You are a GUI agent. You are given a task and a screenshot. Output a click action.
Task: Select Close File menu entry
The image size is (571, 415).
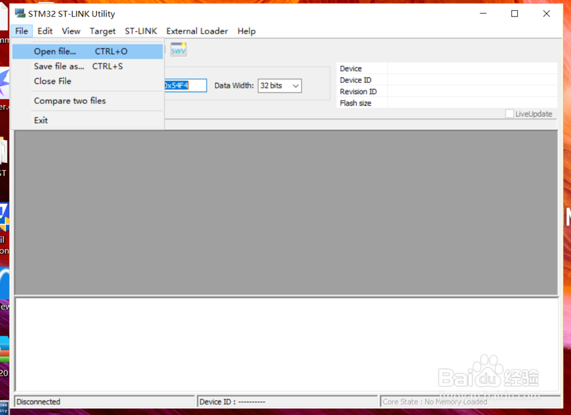coord(87,81)
